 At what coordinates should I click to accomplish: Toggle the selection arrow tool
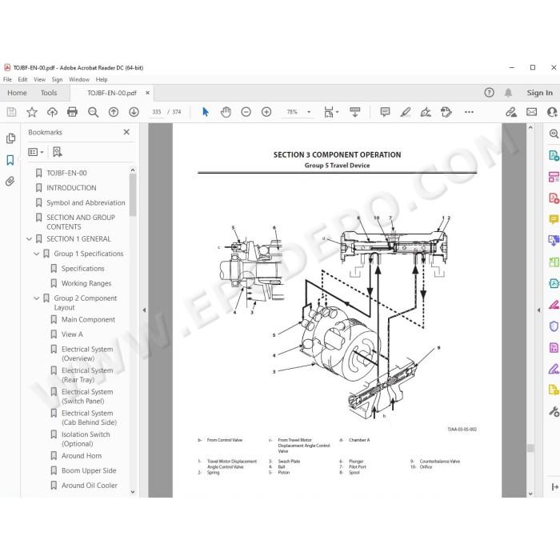[x=206, y=112]
